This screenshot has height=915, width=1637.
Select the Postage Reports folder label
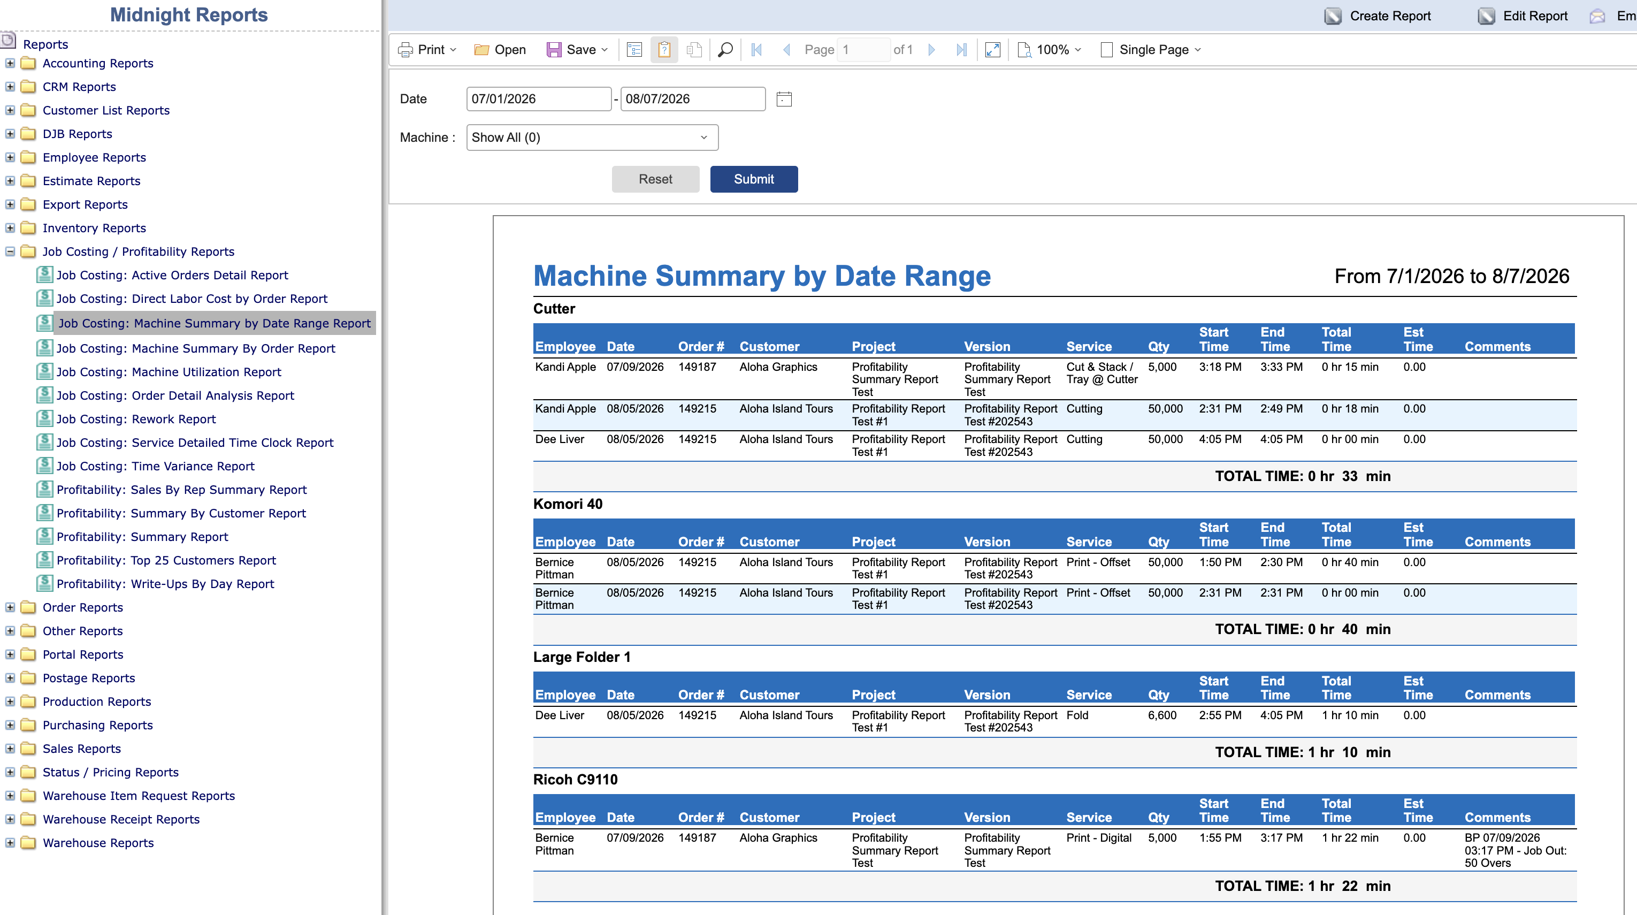(x=89, y=678)
